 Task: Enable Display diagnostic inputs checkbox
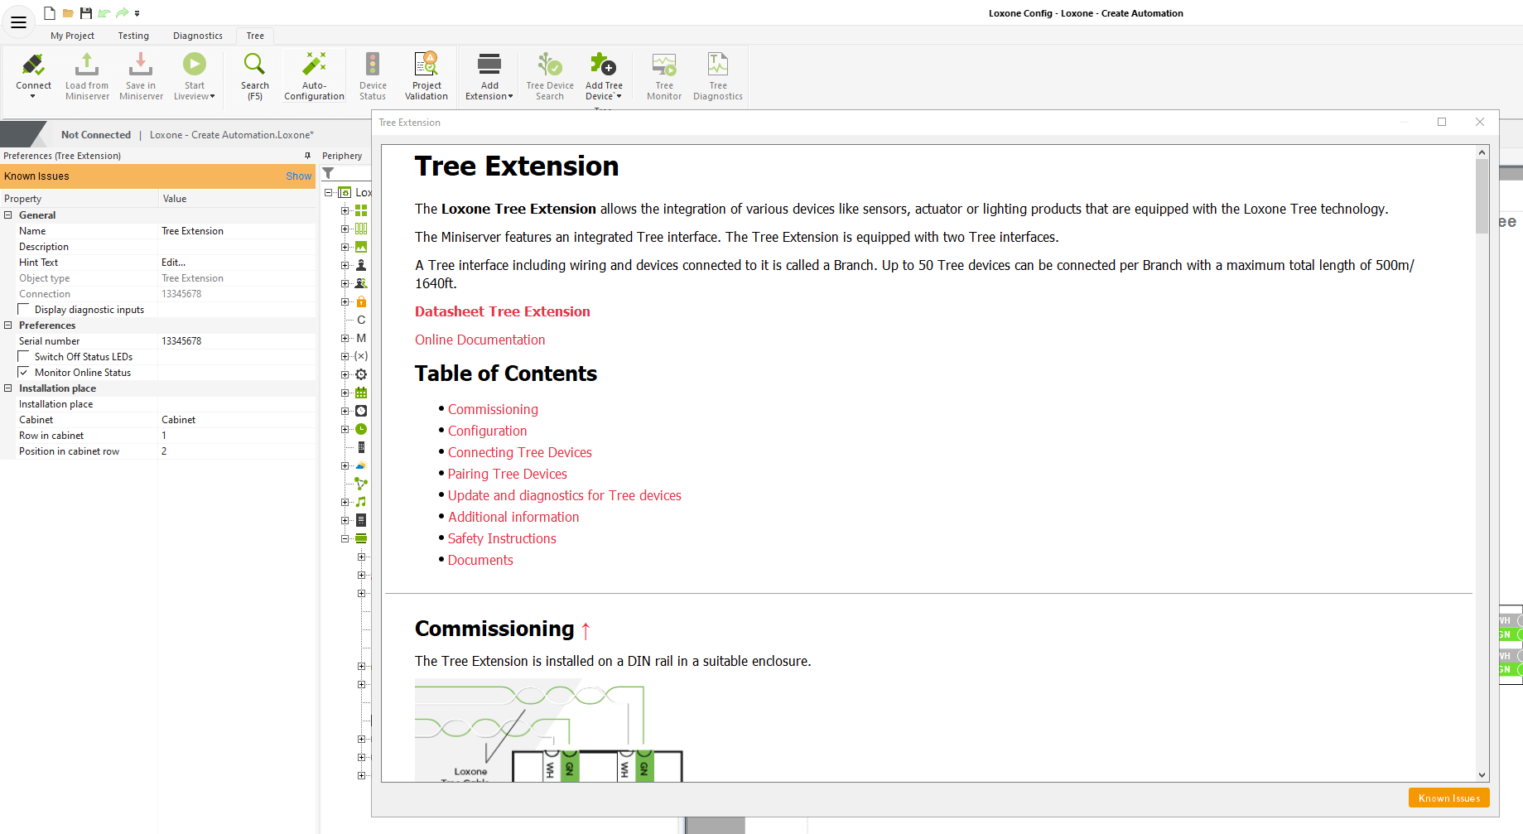[x=24, y=310]
